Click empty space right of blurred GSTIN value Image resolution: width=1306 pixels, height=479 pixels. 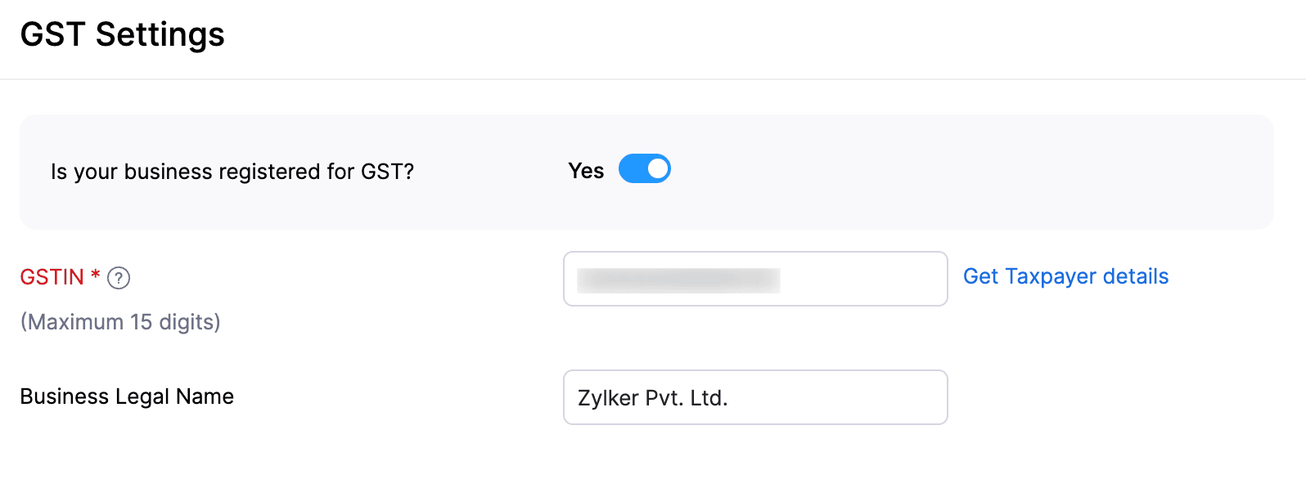click(x=863, y=280)
